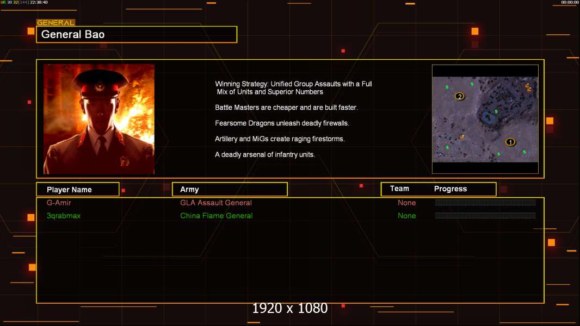The height and width of the screenshot is (326, 580).
Task: Click start position marker 2 on map
Action: pos(459,96)
